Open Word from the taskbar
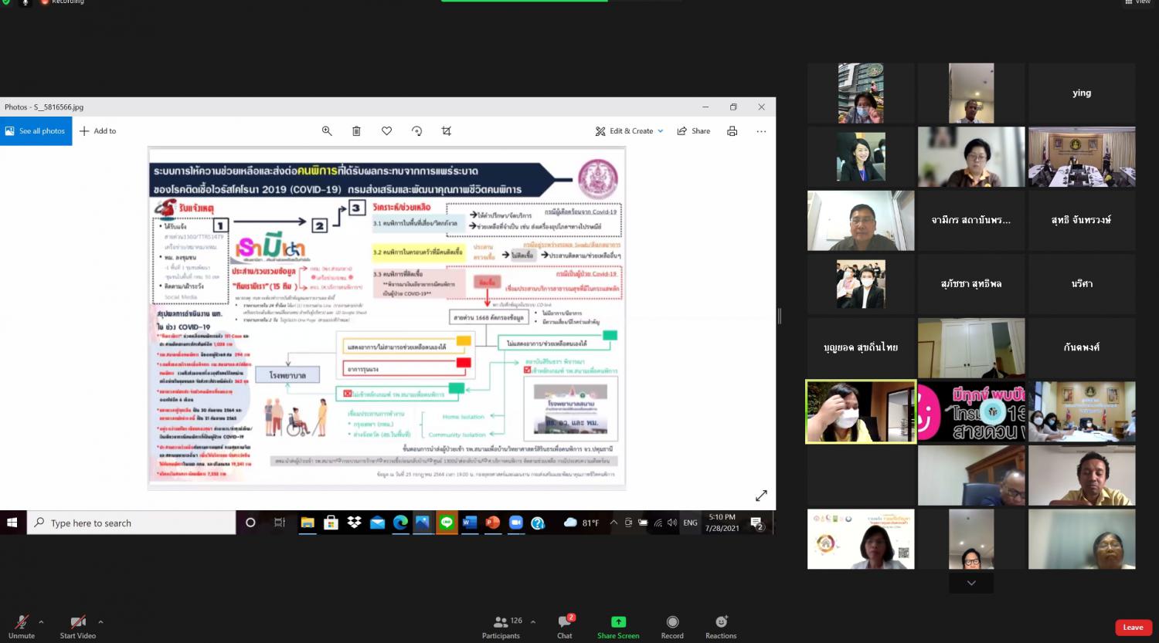This screenshot has width=1159, height=643. [469, 523]
